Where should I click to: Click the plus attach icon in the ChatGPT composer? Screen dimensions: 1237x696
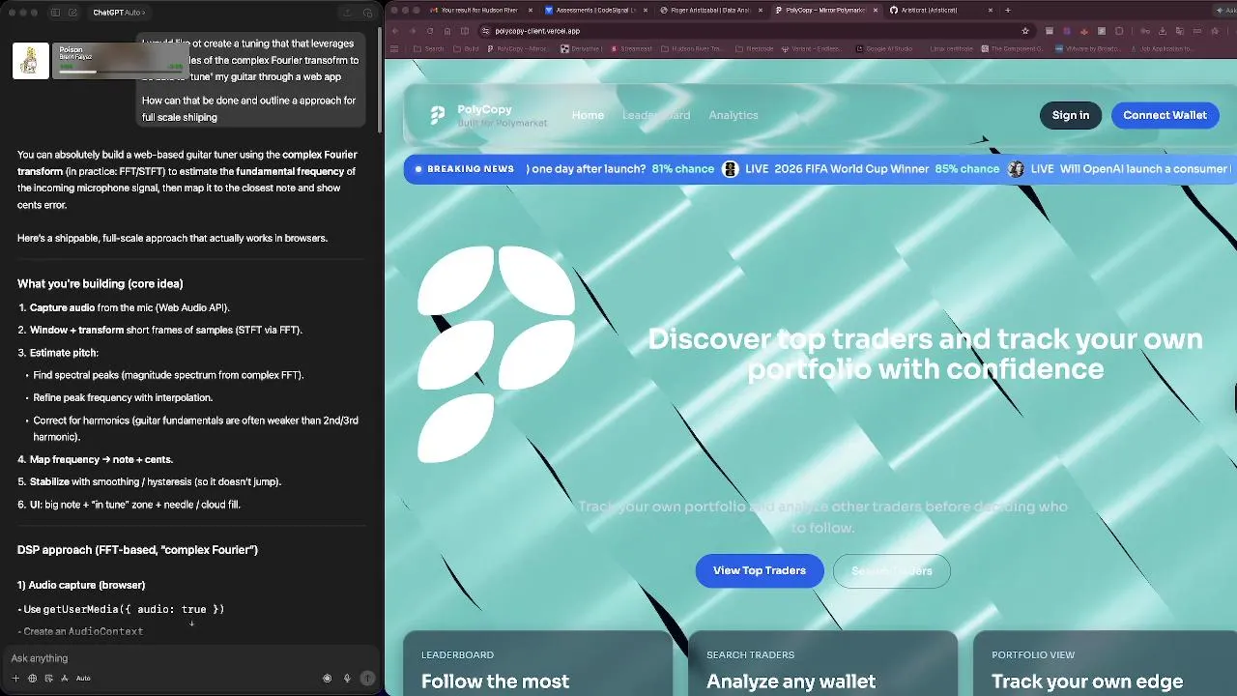click(15, 679)
